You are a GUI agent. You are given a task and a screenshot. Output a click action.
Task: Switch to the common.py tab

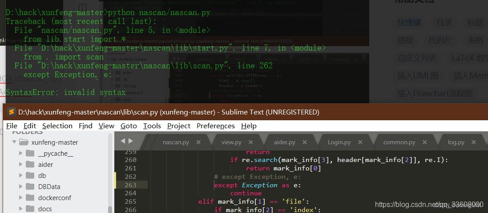(x=399, y=142)
